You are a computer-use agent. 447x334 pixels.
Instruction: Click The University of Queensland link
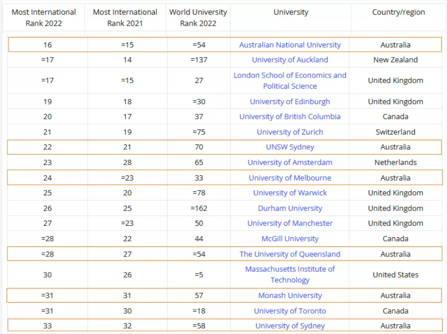pos(290,254)
